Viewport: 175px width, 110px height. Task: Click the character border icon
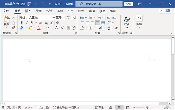tap(74, 17)
